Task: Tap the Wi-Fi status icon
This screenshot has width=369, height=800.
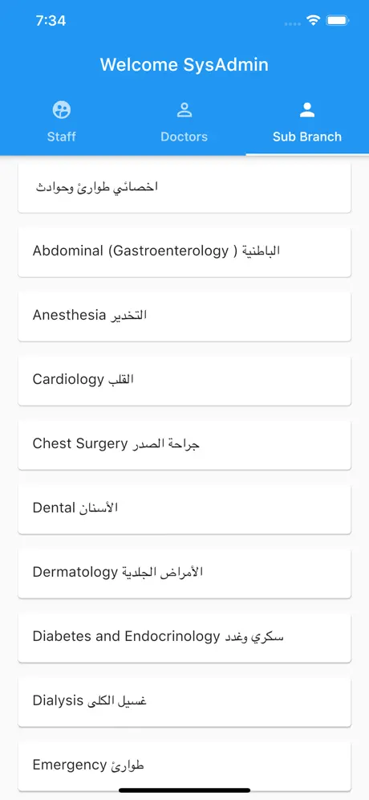Action: tap(313, 20)
